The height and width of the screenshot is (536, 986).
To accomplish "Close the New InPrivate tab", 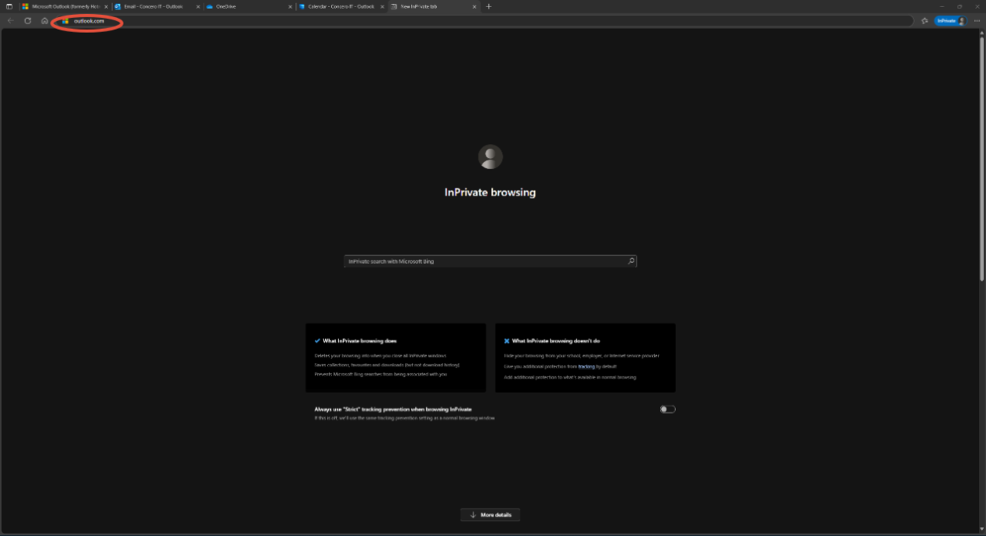I will 475,6.
